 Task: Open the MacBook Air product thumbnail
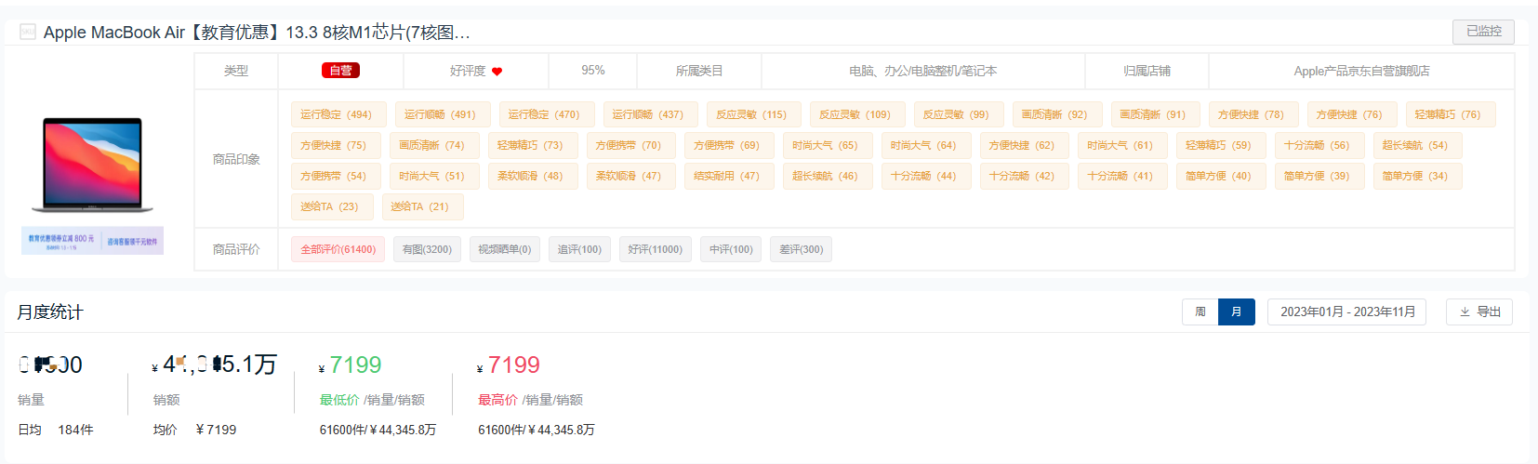(x=92, y=165)
